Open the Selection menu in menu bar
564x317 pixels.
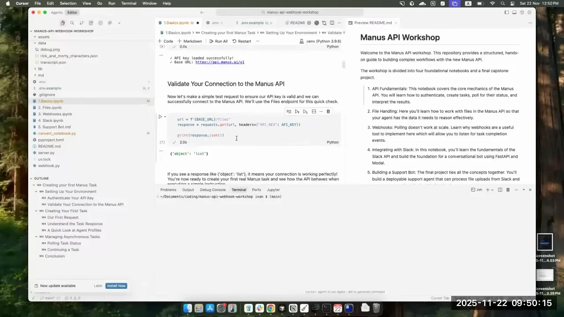68,3
